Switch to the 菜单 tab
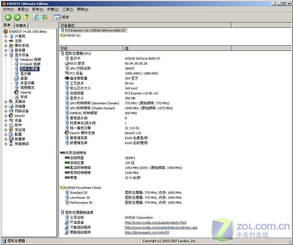This screenshot has width=293, height=245. click(x=7, y=25)
